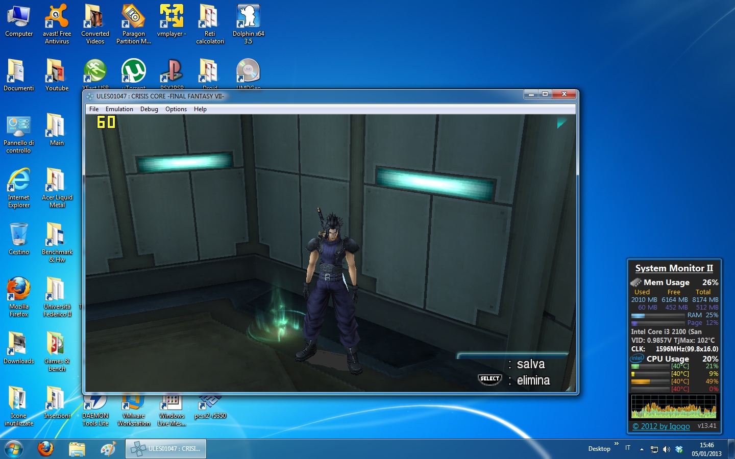The width and height of the screenshot is (735, 459).
Task: Click the volume speaker tray icon
Action: pos(666,449)
